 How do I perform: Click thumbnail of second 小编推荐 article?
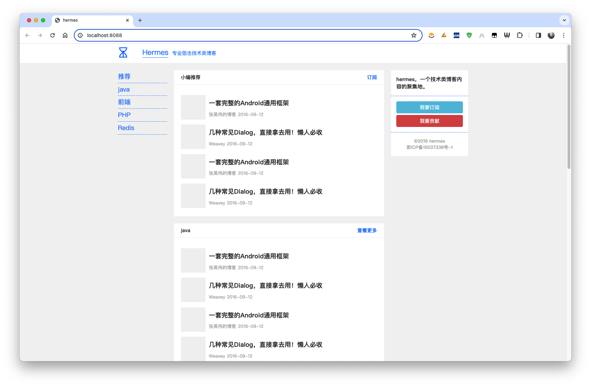pos(193,137)
